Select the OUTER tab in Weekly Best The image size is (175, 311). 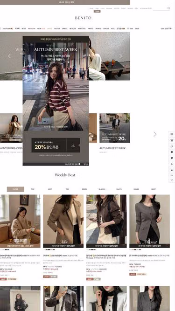tap(15, 189)
